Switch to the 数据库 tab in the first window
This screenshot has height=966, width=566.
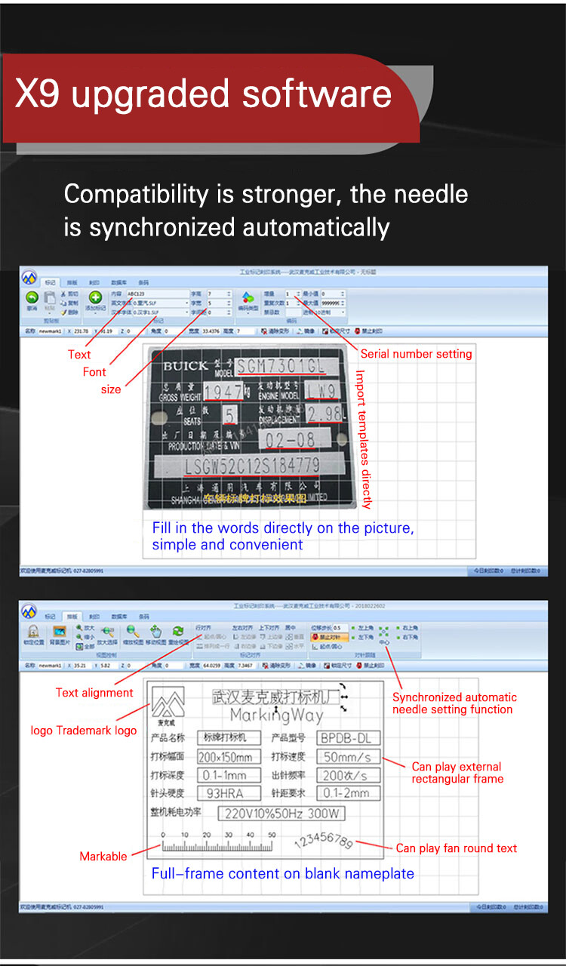point(118,282)
